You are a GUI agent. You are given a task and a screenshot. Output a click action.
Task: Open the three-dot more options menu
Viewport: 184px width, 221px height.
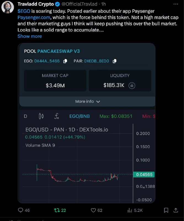(176, 4)
